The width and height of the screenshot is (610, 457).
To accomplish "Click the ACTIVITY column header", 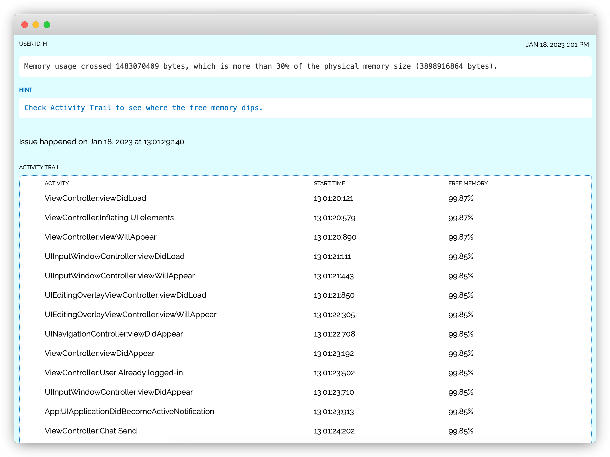I will pyautogui.click(x=57, y=183).
